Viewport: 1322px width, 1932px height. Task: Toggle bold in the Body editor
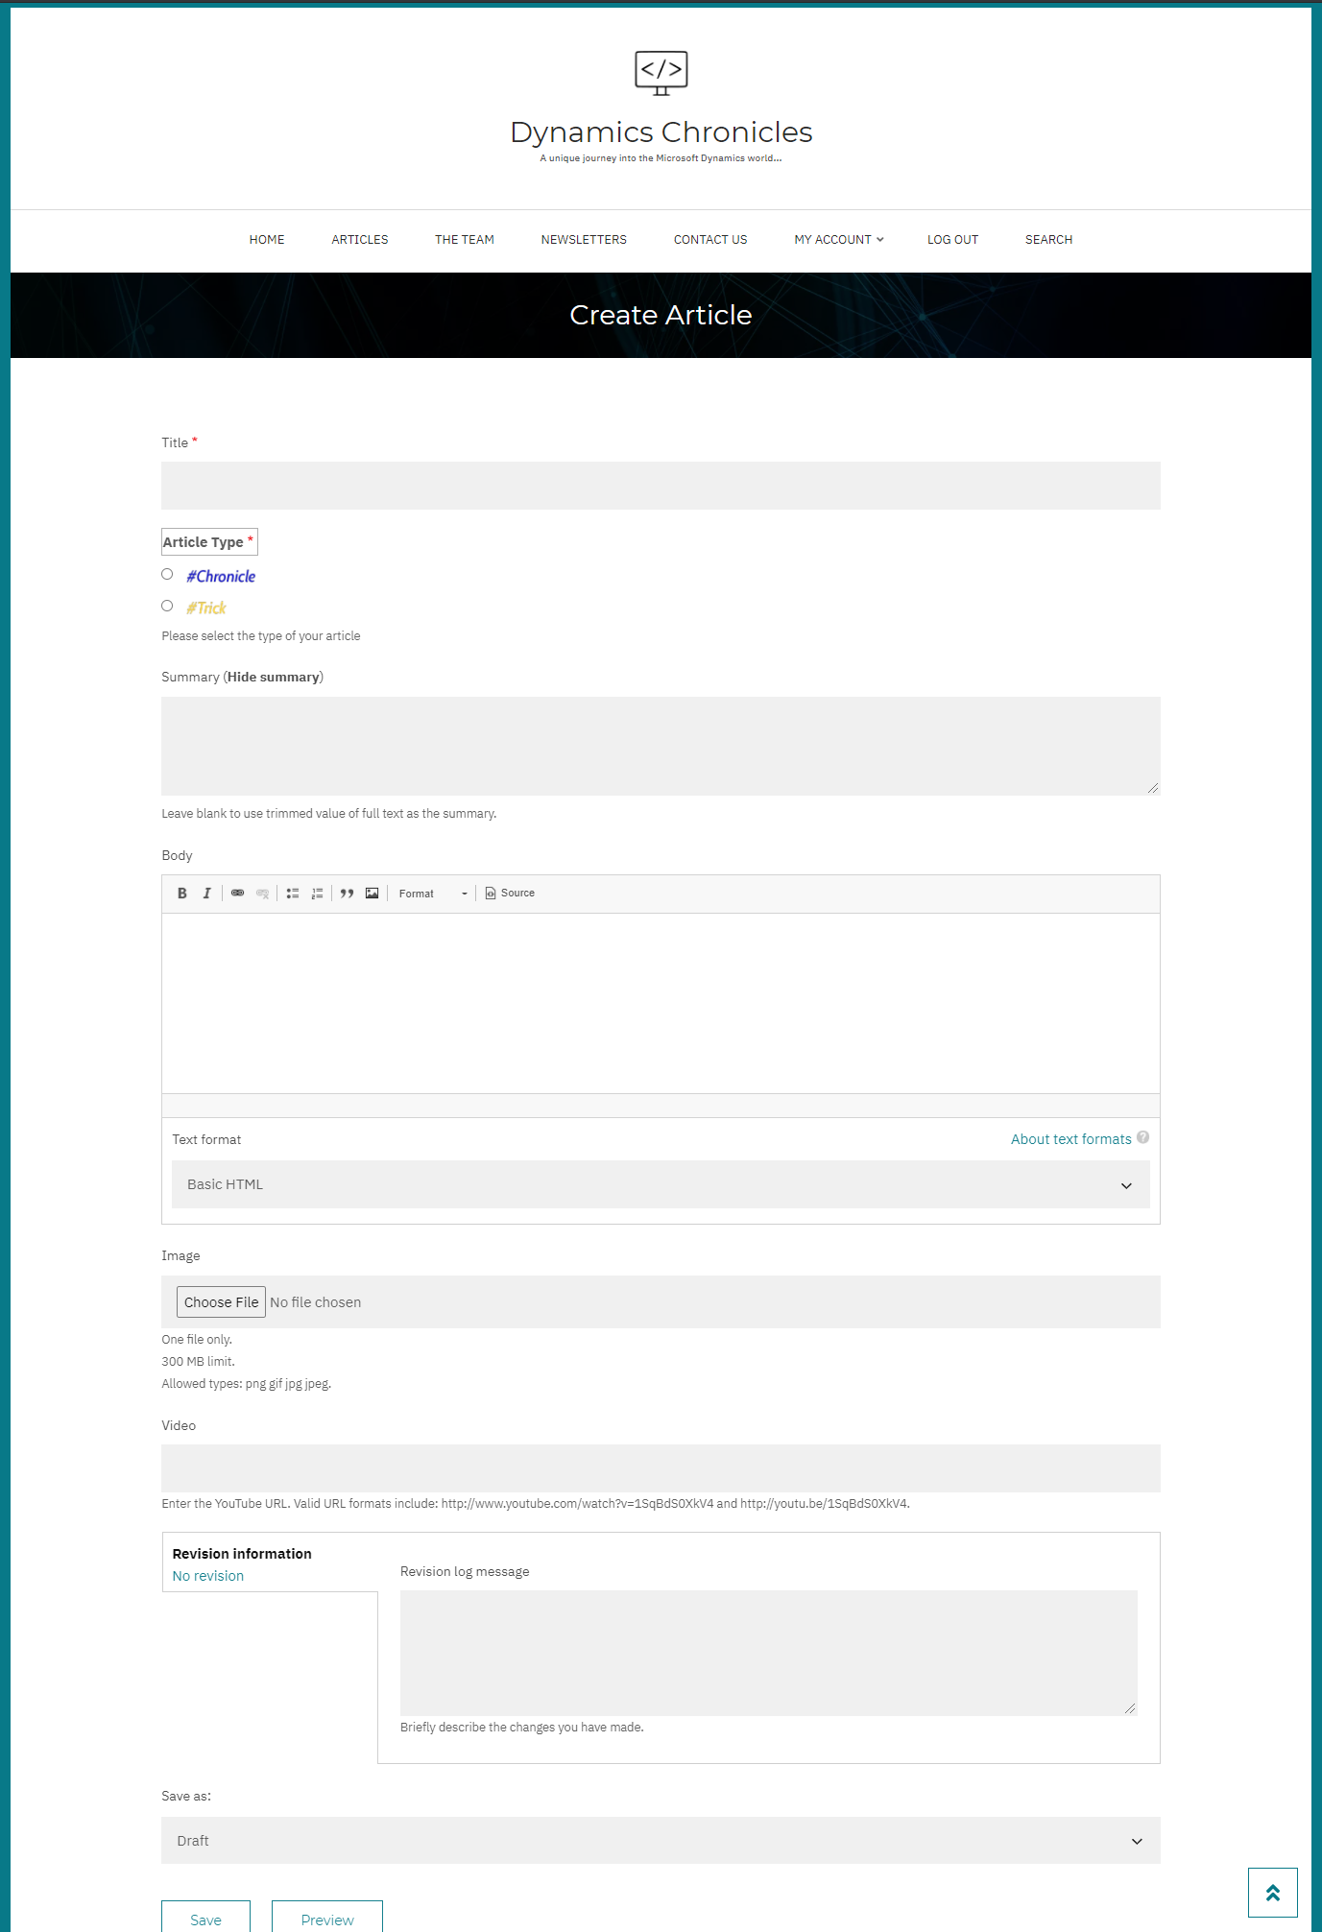182,894
